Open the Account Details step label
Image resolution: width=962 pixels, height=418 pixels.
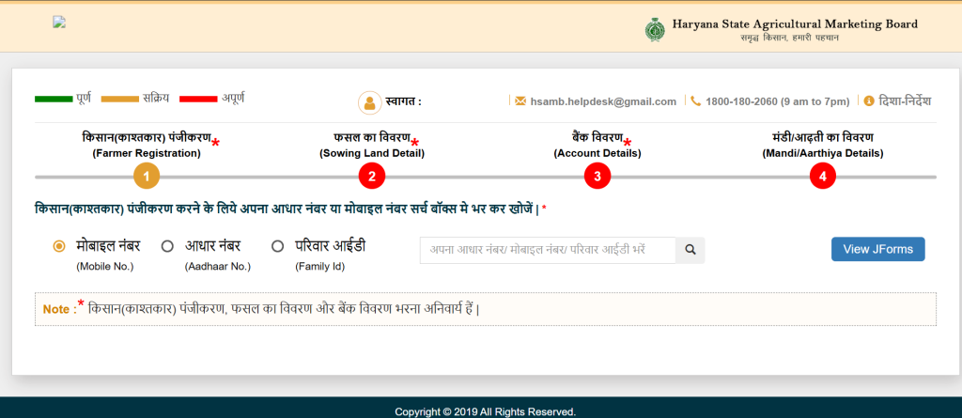(x=597, y=145)
